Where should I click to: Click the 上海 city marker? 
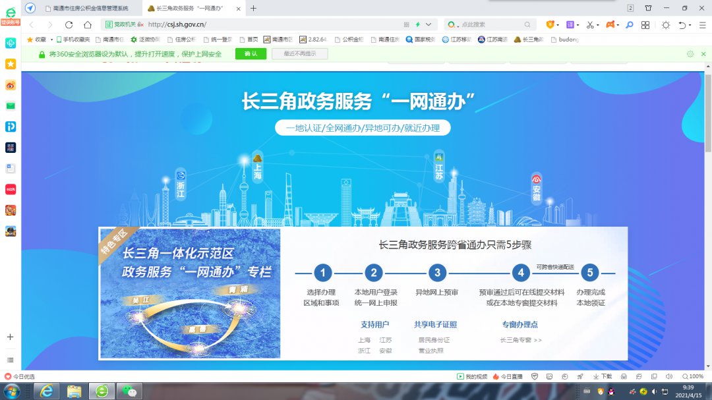pos(258,167)
